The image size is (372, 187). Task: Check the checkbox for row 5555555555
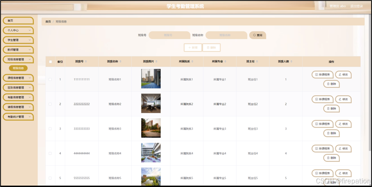click(x=50, y=178)
